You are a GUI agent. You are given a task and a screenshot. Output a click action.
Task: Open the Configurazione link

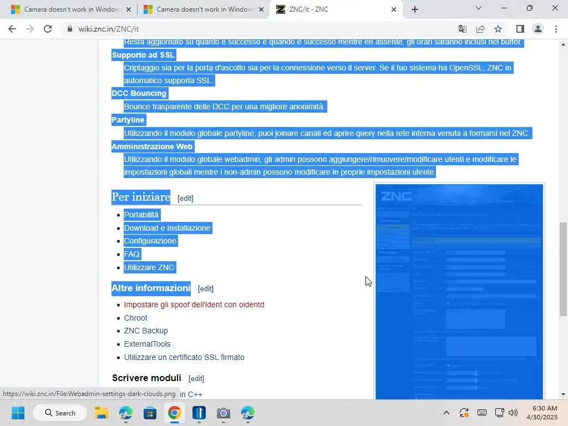[x=150, y=241]
